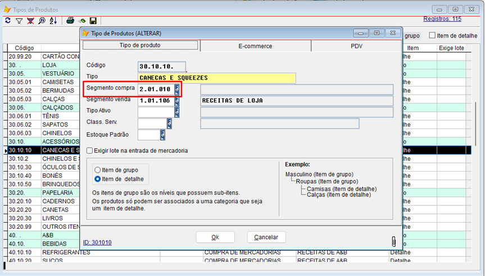Select the 'Item de grupo' radio option
The height and width of the screenshot is (276, 485).
98,170
